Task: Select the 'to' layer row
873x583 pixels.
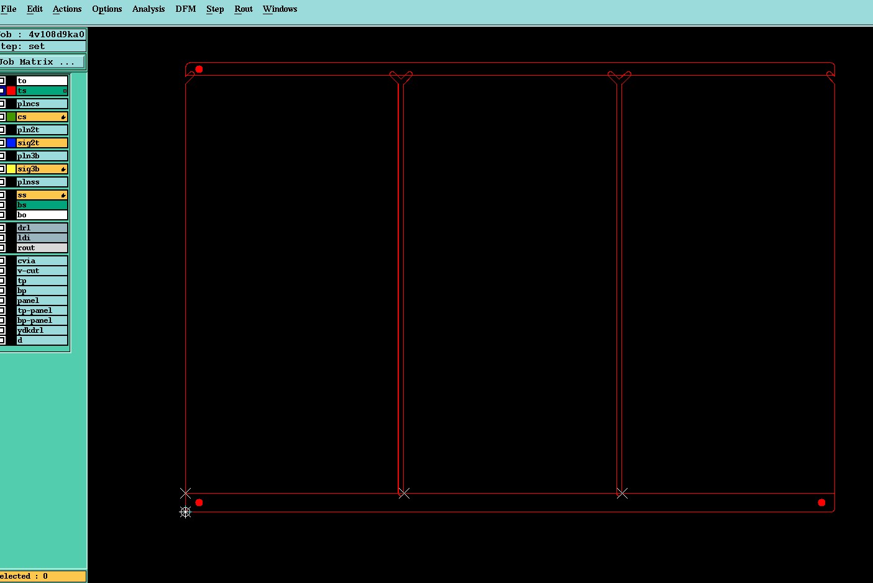Action: [x=42, y=81]
